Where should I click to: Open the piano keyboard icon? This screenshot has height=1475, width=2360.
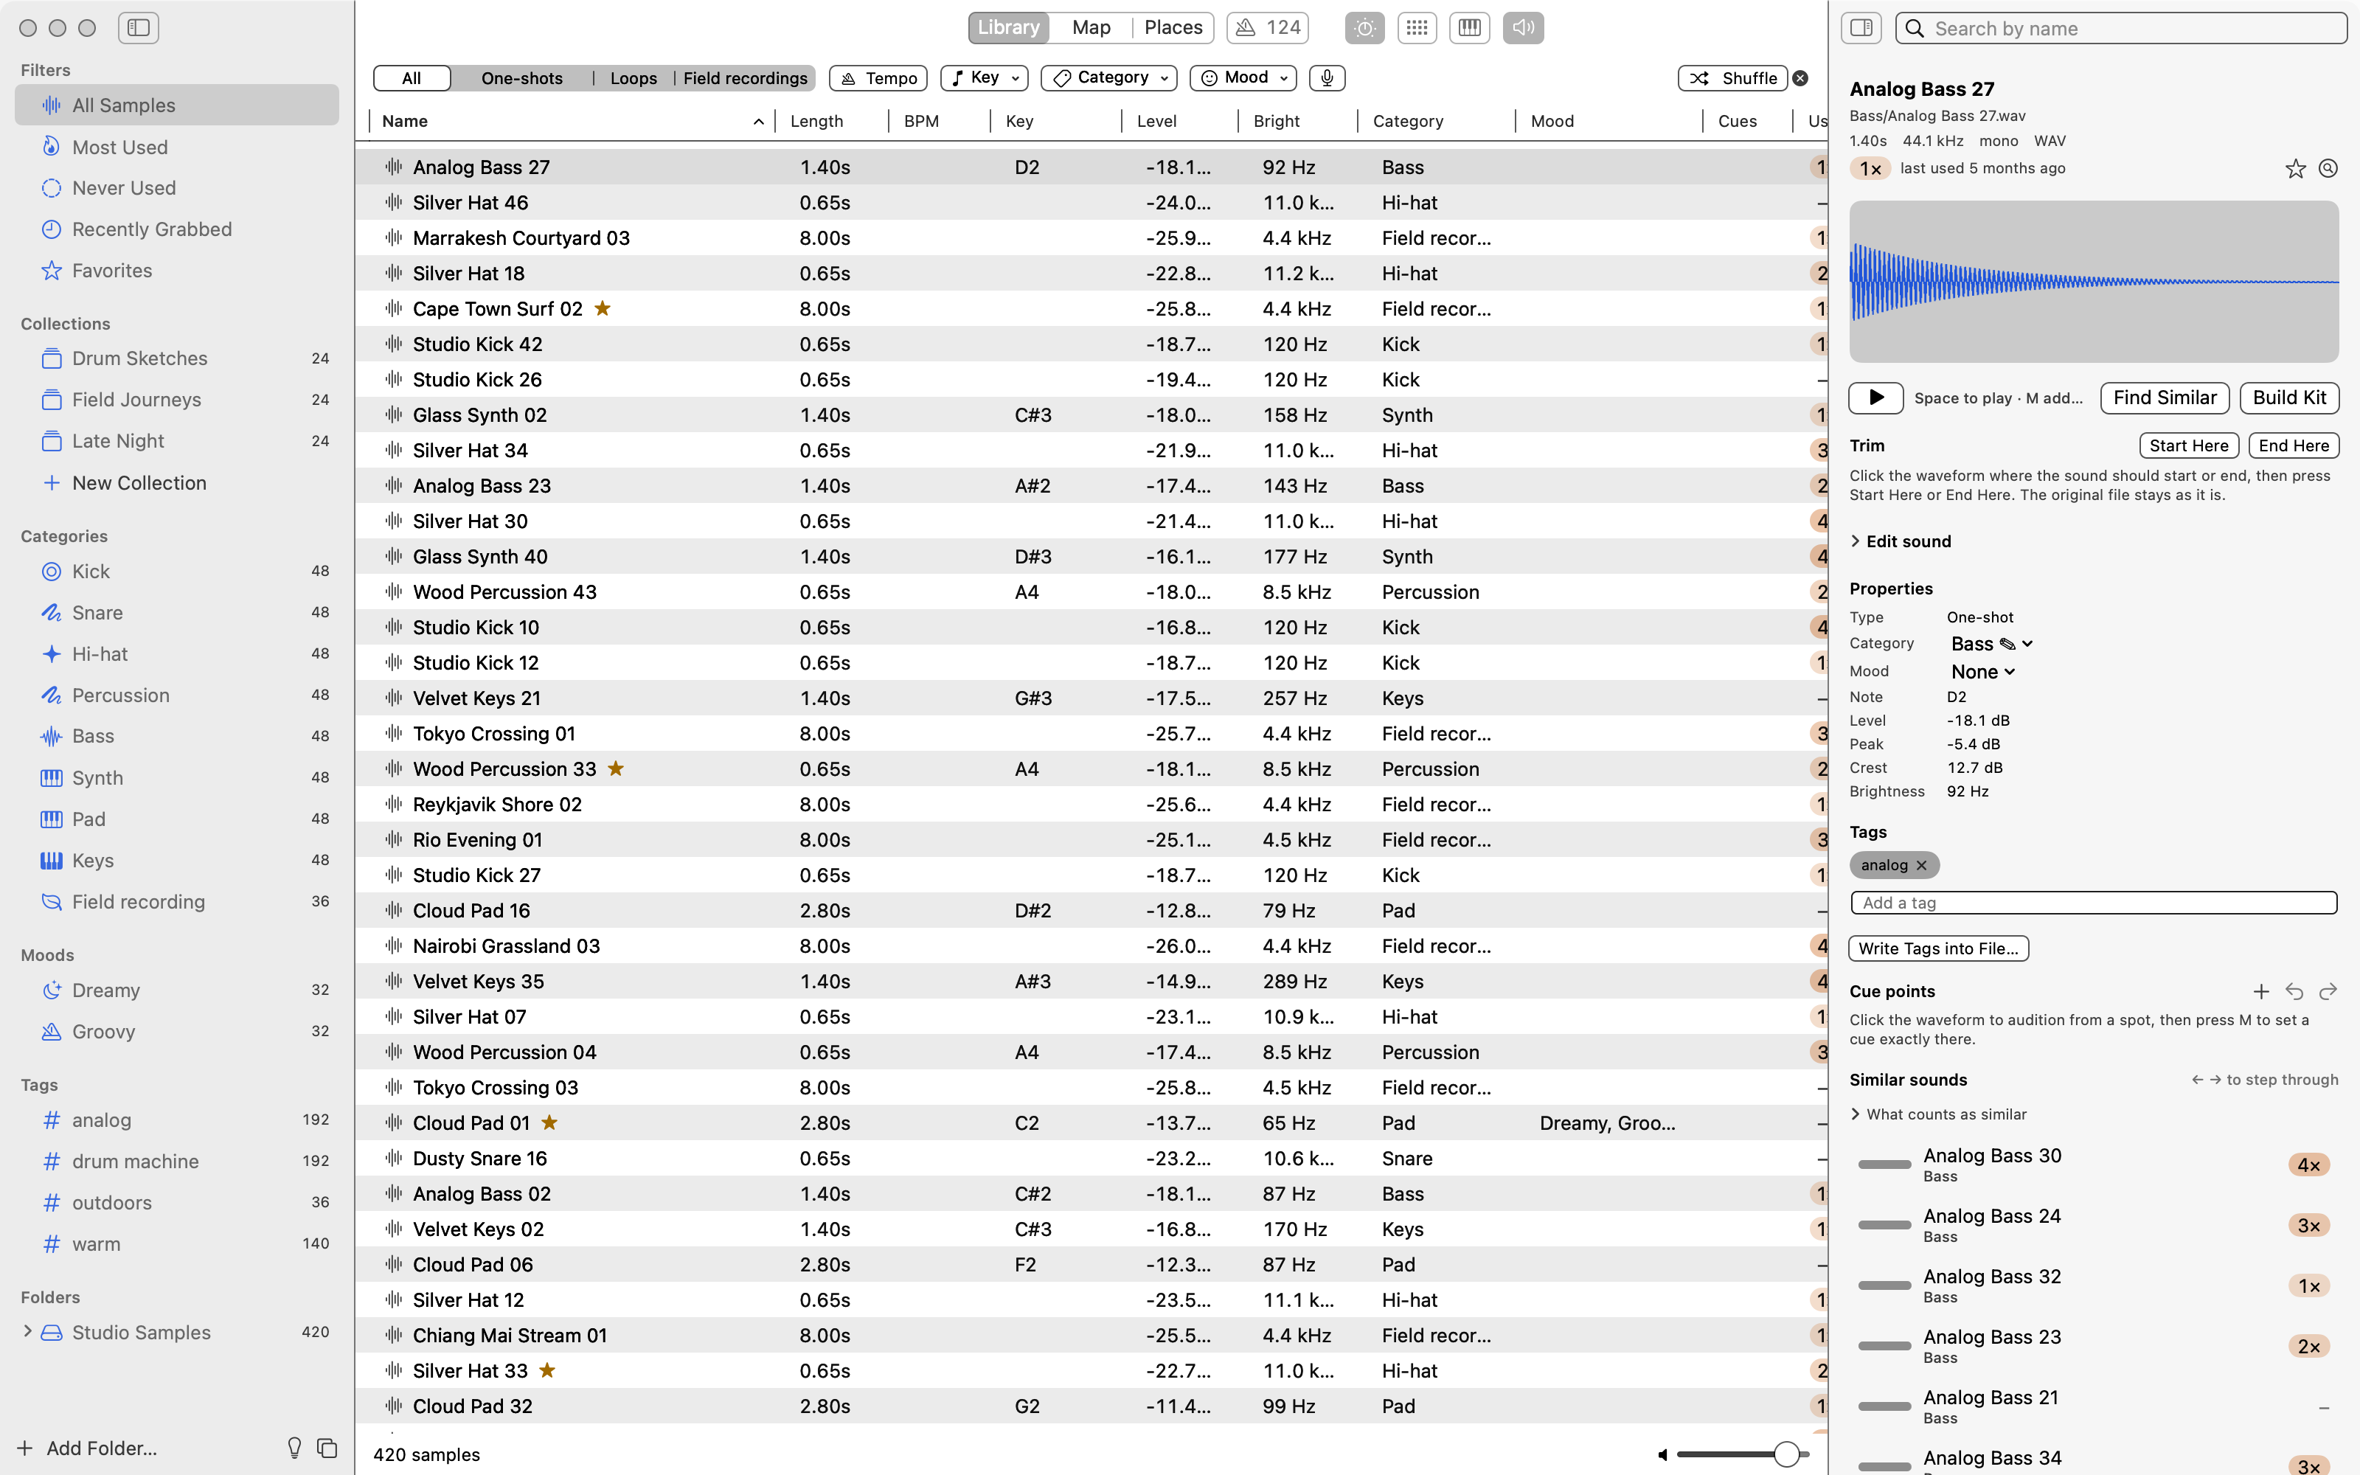[1470, 27]
